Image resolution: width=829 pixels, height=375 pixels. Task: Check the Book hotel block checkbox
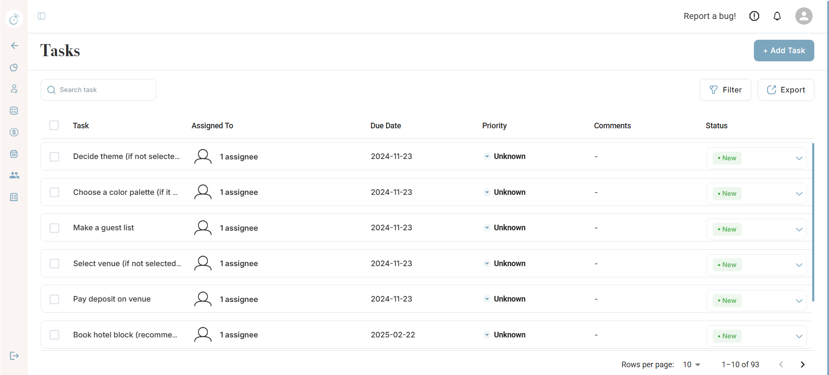[x=54, y=334]
